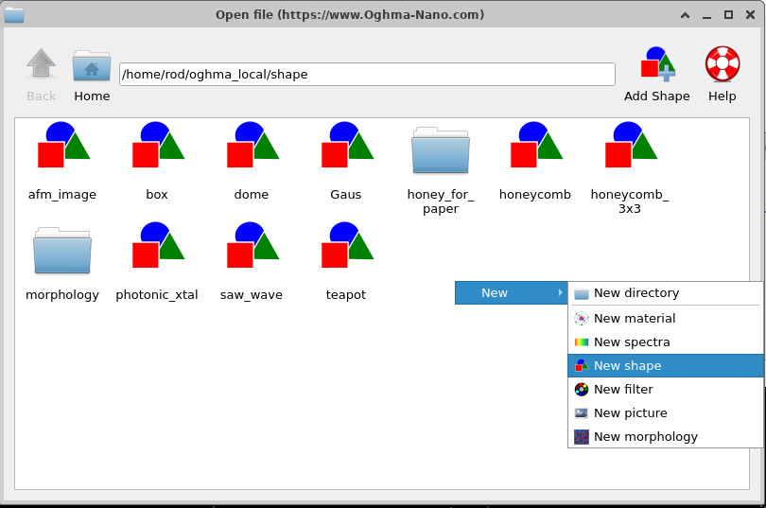This screenshot has width=766, height=508.
Task: Click the dome file name label
Action: (x=252, y=195)
